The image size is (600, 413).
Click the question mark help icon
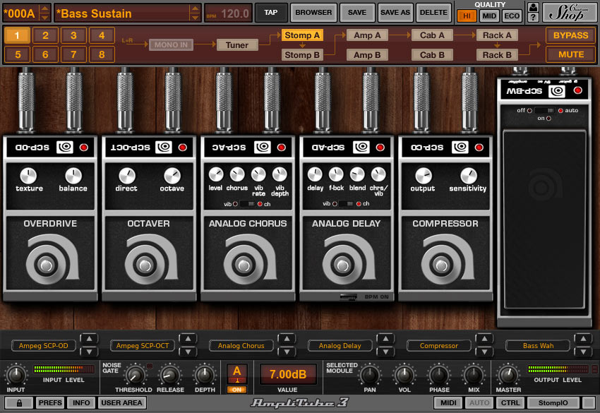coord(533,17)
